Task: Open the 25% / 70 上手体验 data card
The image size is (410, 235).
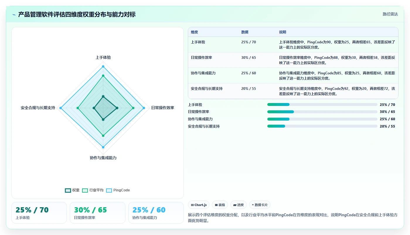Action: (39, 213)
